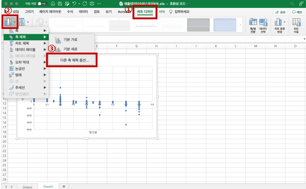
Task: Click the 할인율 axis title in chart
Action: click(93, 132)
